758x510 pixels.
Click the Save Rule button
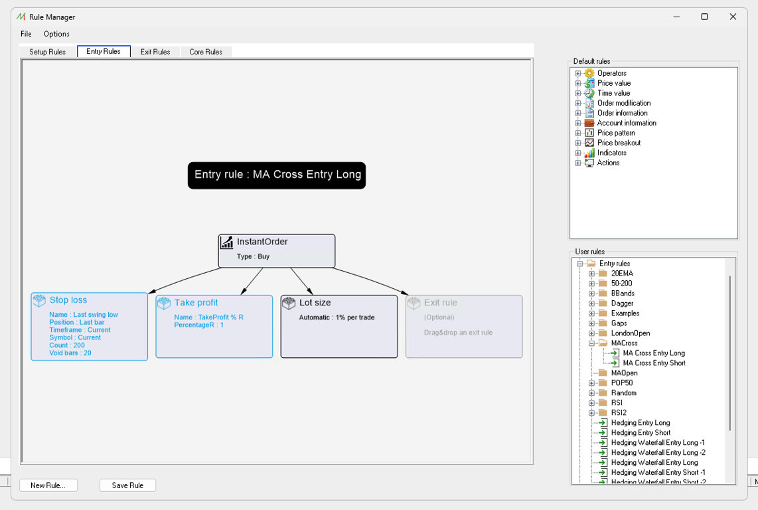pos(127,485)
